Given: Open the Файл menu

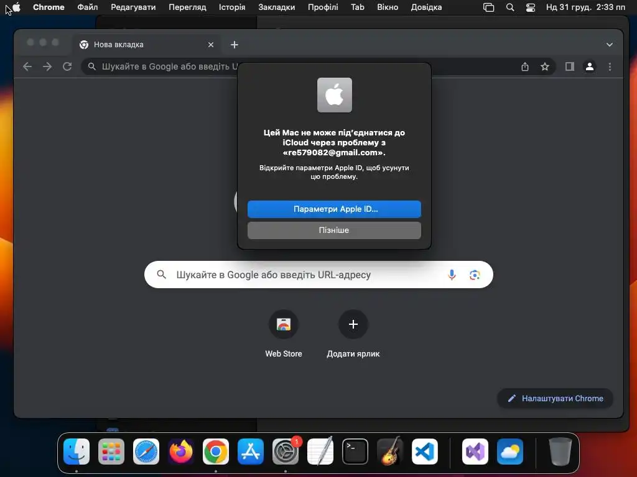Looking at the screenshot, I should 87,7.
